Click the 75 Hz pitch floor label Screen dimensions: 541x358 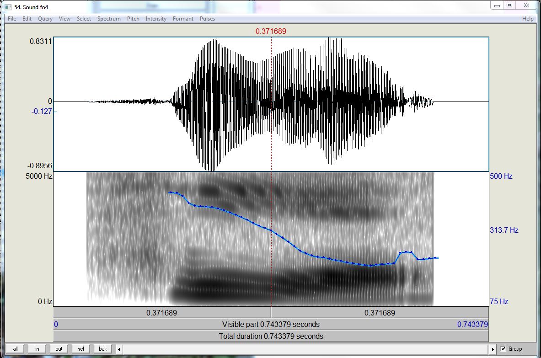pos(499,301)
